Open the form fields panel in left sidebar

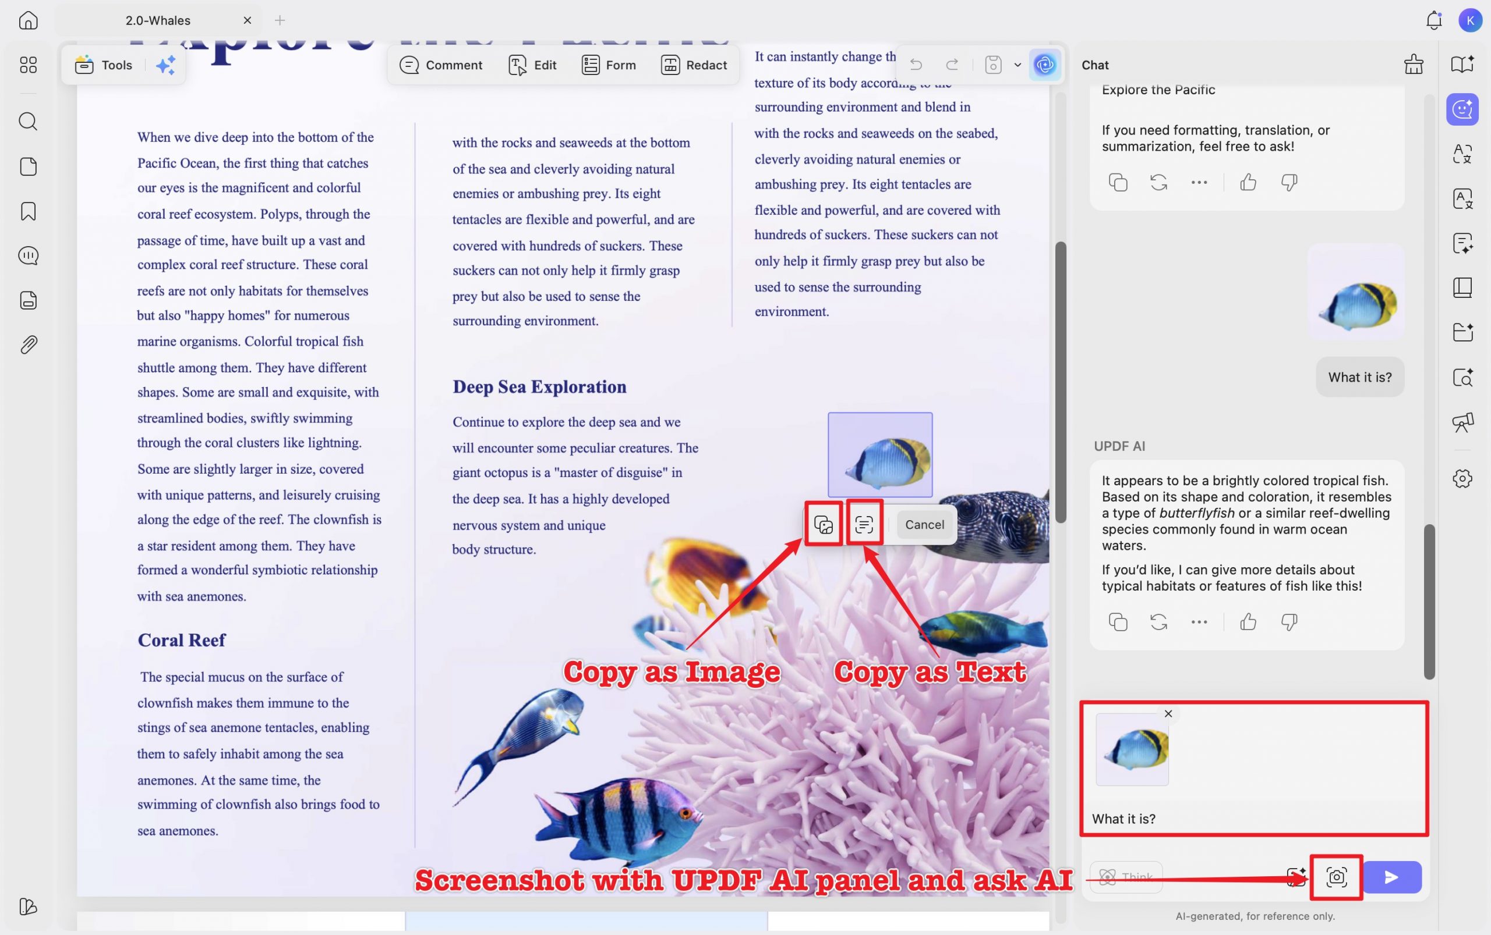point(29,300)
